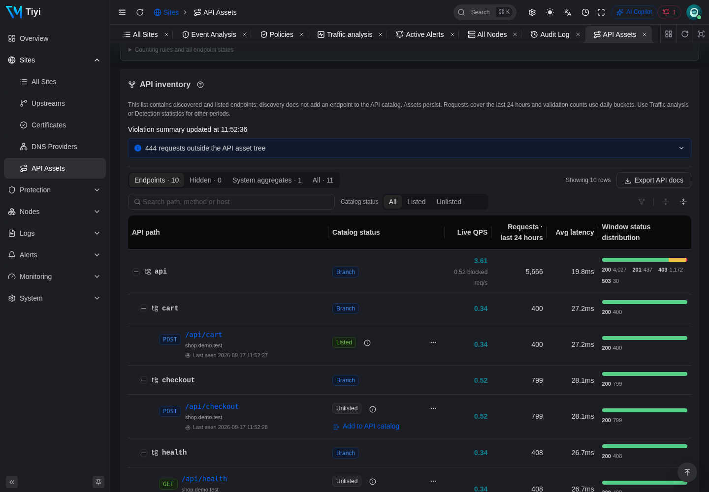This screenshot has height=492, width=709.
Task: Expand 444 requests outside API asset tree
Action: click(409, 148)
